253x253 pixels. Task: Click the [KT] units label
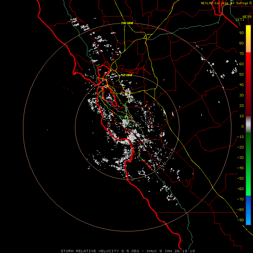(x=240, y=19)
